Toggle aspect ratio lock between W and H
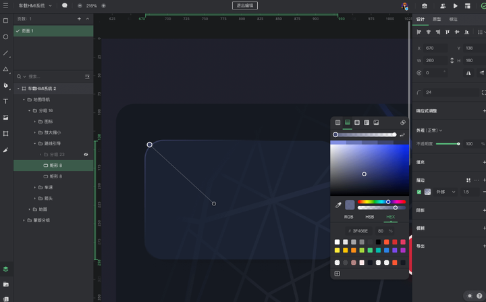 tap(452, 61)
